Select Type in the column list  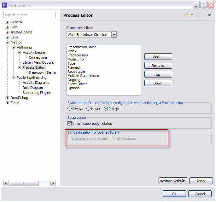[x=71, y=63]
